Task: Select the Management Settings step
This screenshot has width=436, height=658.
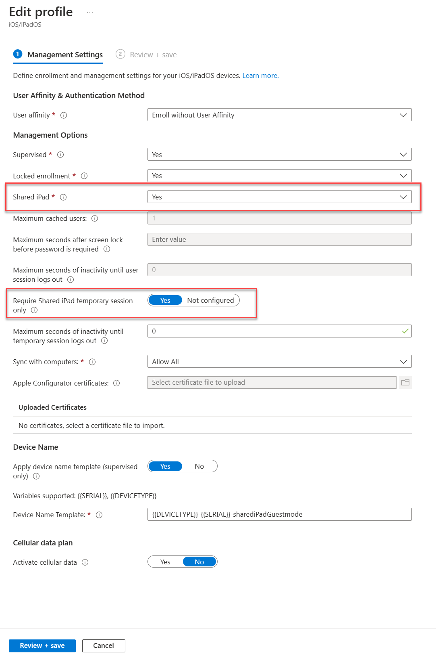Action: coord(64,54)
